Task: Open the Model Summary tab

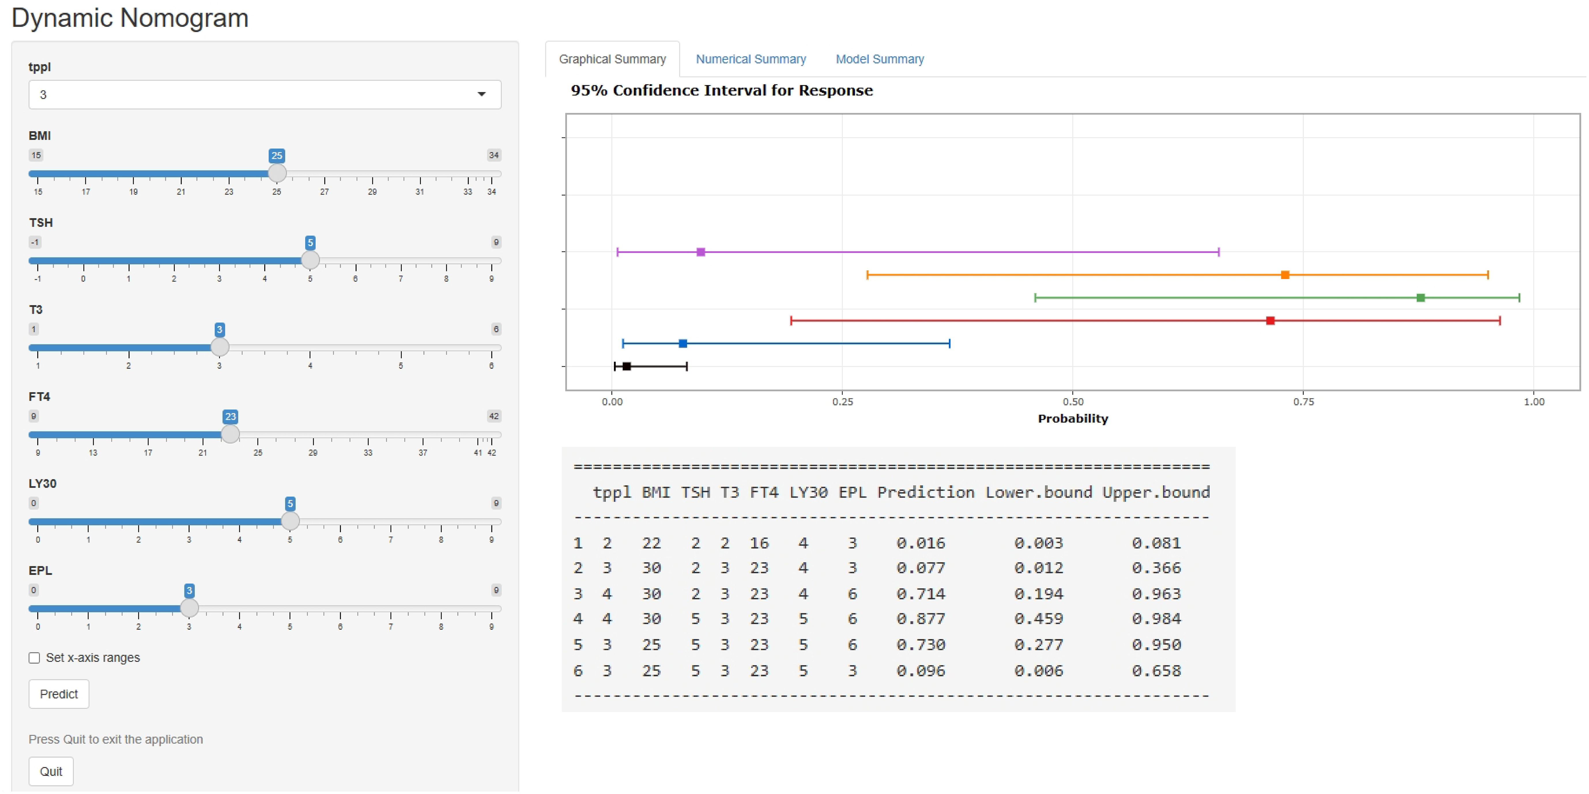Action: [880, 59]
